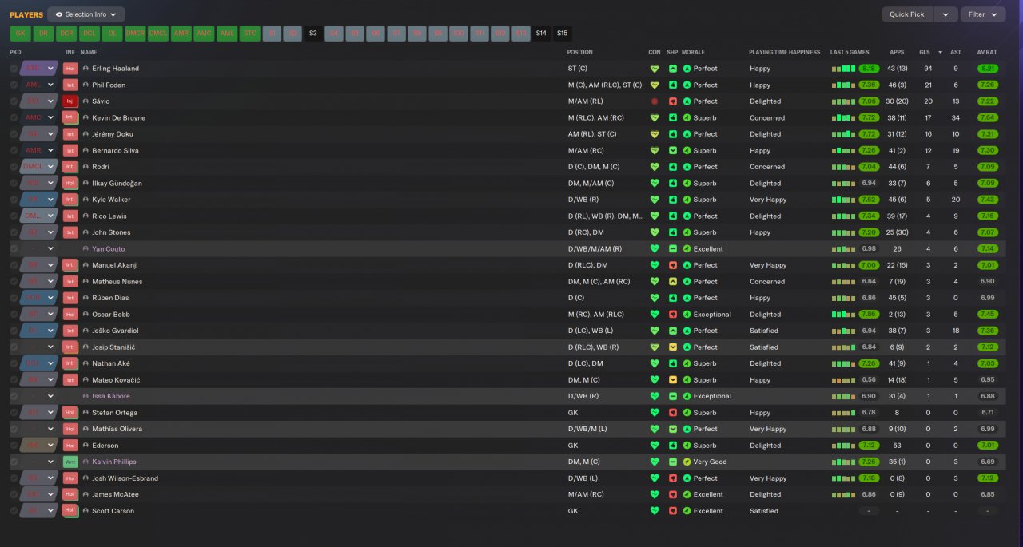The width and height of the screenshot is (1023, 547).
Task: Click player profile icon next to Erling Haaland
Action: [x=86, y=69]
